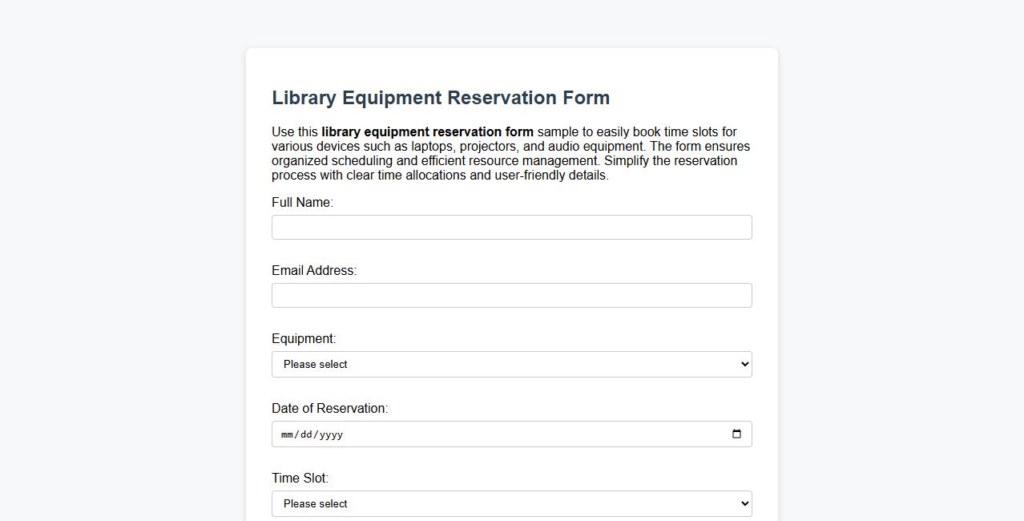
Task: Click the Equipment label
Action: (304, 338)
